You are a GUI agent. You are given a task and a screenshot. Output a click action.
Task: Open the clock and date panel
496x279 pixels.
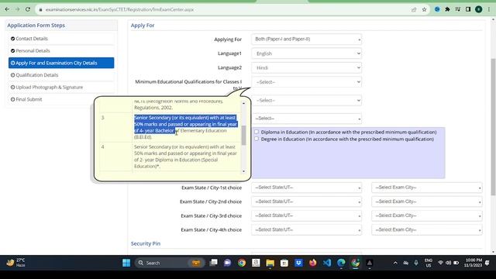point(474,263)
